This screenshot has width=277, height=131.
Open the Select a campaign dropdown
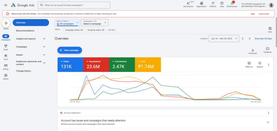pos(94,22)
